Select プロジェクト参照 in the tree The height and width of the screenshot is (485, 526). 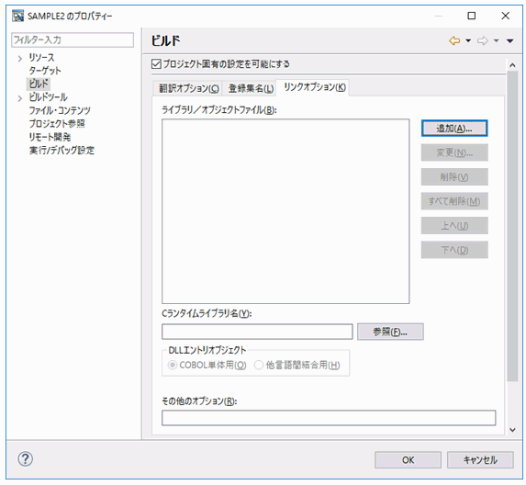(57, 123)
